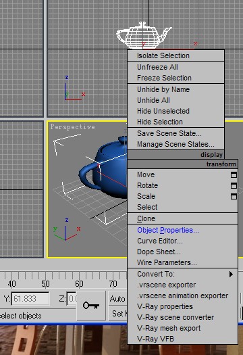243x355 pixels.
Task: Expand the Convert To submenu
Action: tap(183, 274)
